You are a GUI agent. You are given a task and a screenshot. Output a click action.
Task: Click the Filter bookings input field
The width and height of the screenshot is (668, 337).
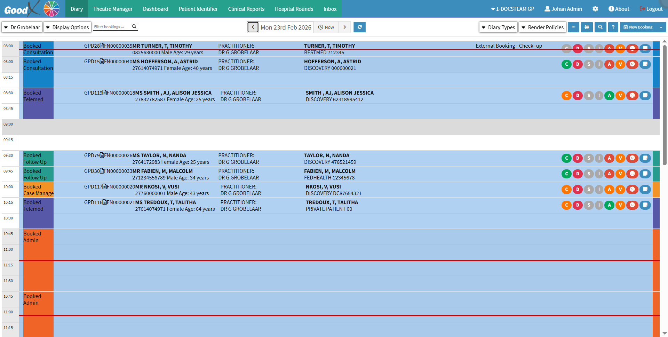coord(112,27)
